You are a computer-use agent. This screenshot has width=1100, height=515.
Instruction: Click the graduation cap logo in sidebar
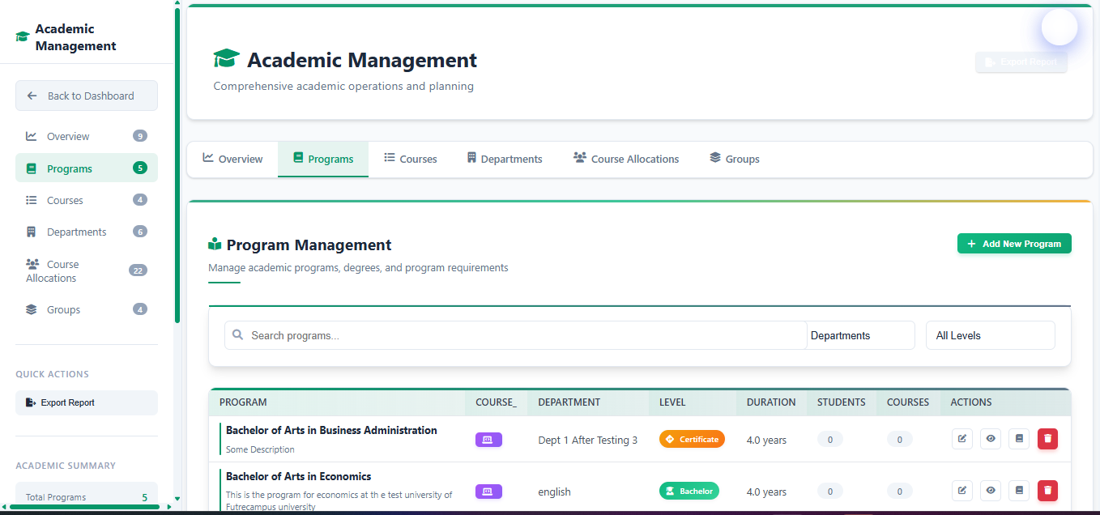click(x=23, y=37)
